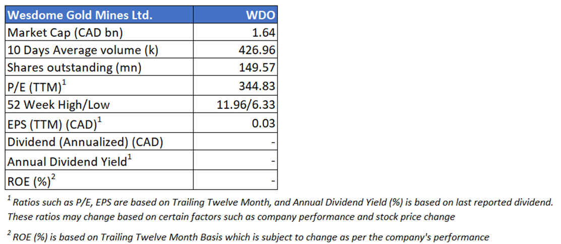The image size is (561, 244).
Task: Select the 0.03 EPS value cell
Action: [x=264, y=124]
